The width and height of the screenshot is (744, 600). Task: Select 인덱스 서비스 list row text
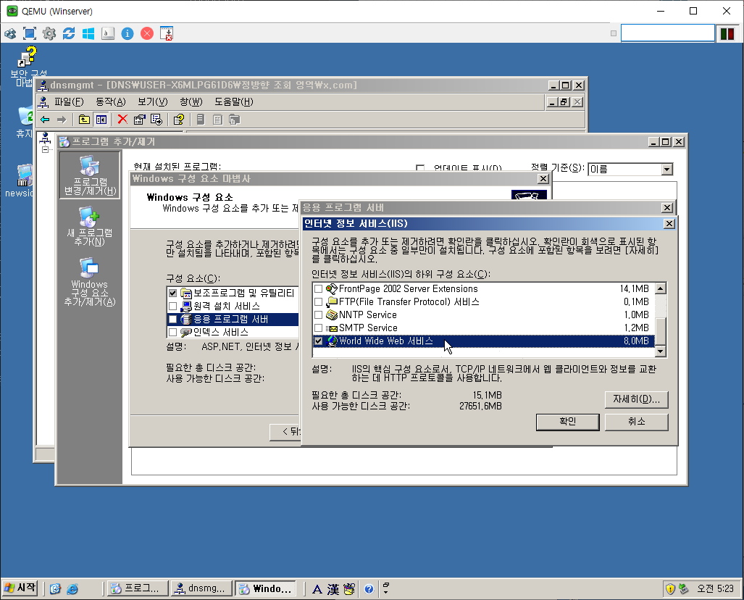click(x=221, y=333)
